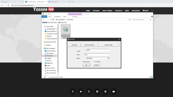The image size is (173, 97).
Task: Select the phone number login button
Action: [89, 45]
